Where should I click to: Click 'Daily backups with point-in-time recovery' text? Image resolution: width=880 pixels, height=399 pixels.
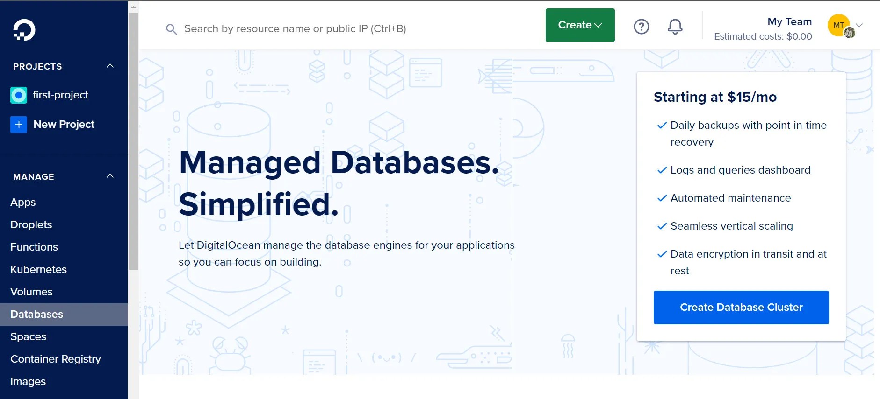click(x=748, y=133)
